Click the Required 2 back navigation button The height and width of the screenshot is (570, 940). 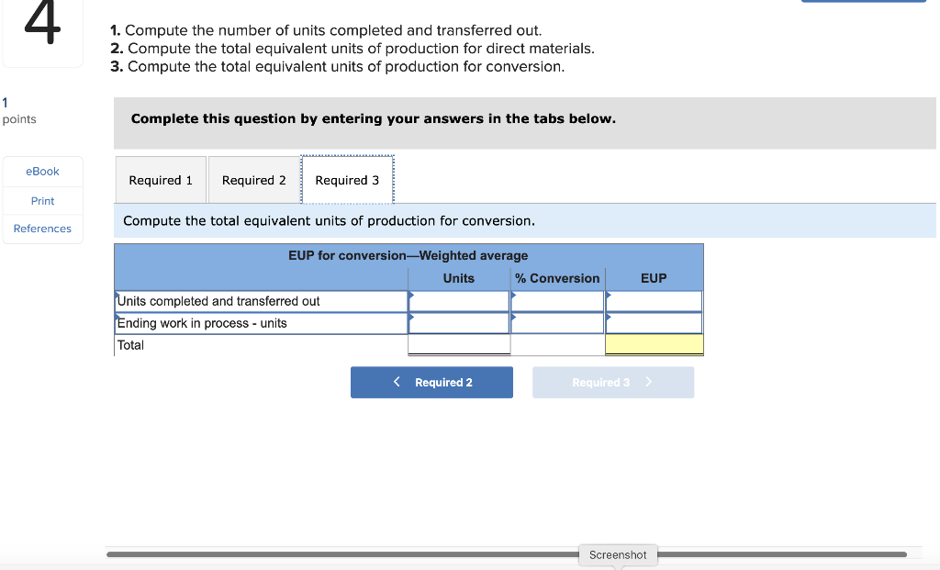click(x=431, y=382)
